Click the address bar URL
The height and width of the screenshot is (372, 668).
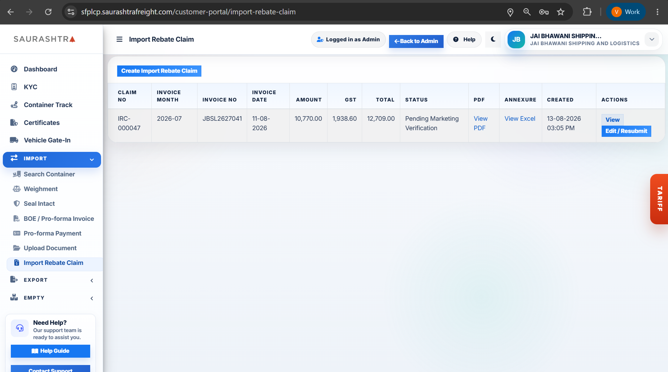pyautogui.click(x=188, y=12)
